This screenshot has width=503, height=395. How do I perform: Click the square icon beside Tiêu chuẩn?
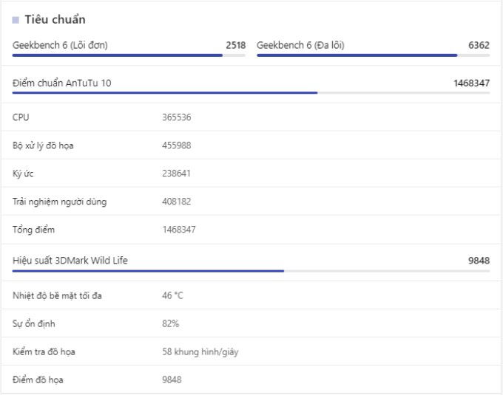pos(16,20)
